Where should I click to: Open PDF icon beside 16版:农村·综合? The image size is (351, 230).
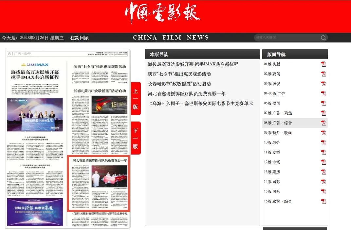[x=323, y=201]
